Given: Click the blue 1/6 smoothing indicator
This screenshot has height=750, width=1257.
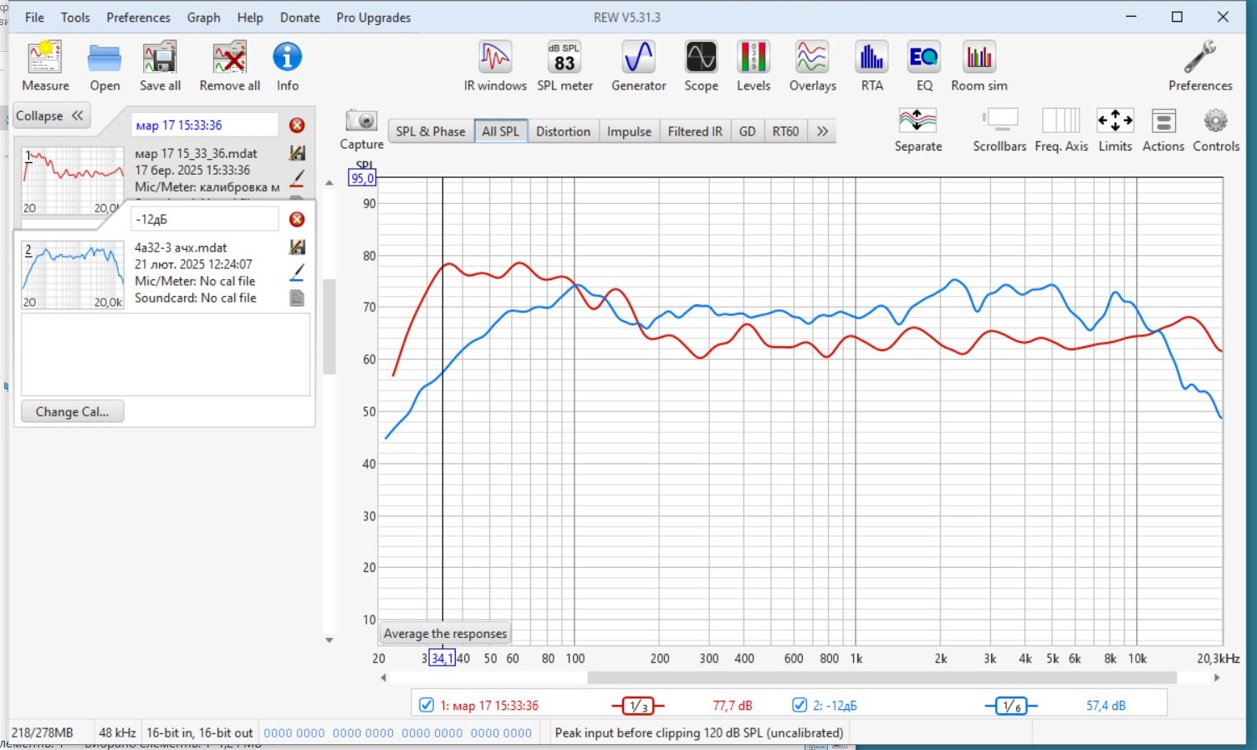Looking at the screenshot, I should [x=1011, y=706].
